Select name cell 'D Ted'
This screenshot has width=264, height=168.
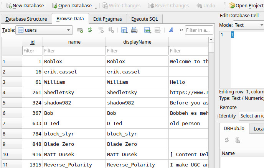(74, 123)
